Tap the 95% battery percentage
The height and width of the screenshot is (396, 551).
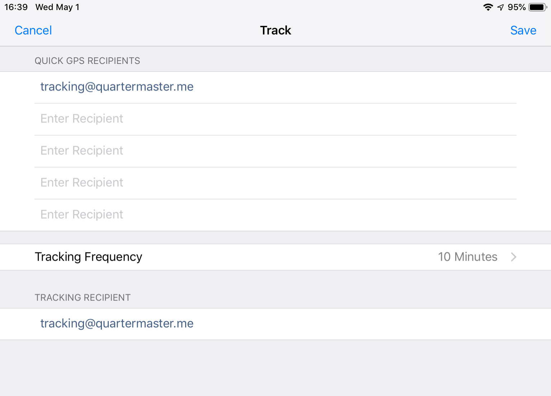pyautogui.click(x=517, y=7)
